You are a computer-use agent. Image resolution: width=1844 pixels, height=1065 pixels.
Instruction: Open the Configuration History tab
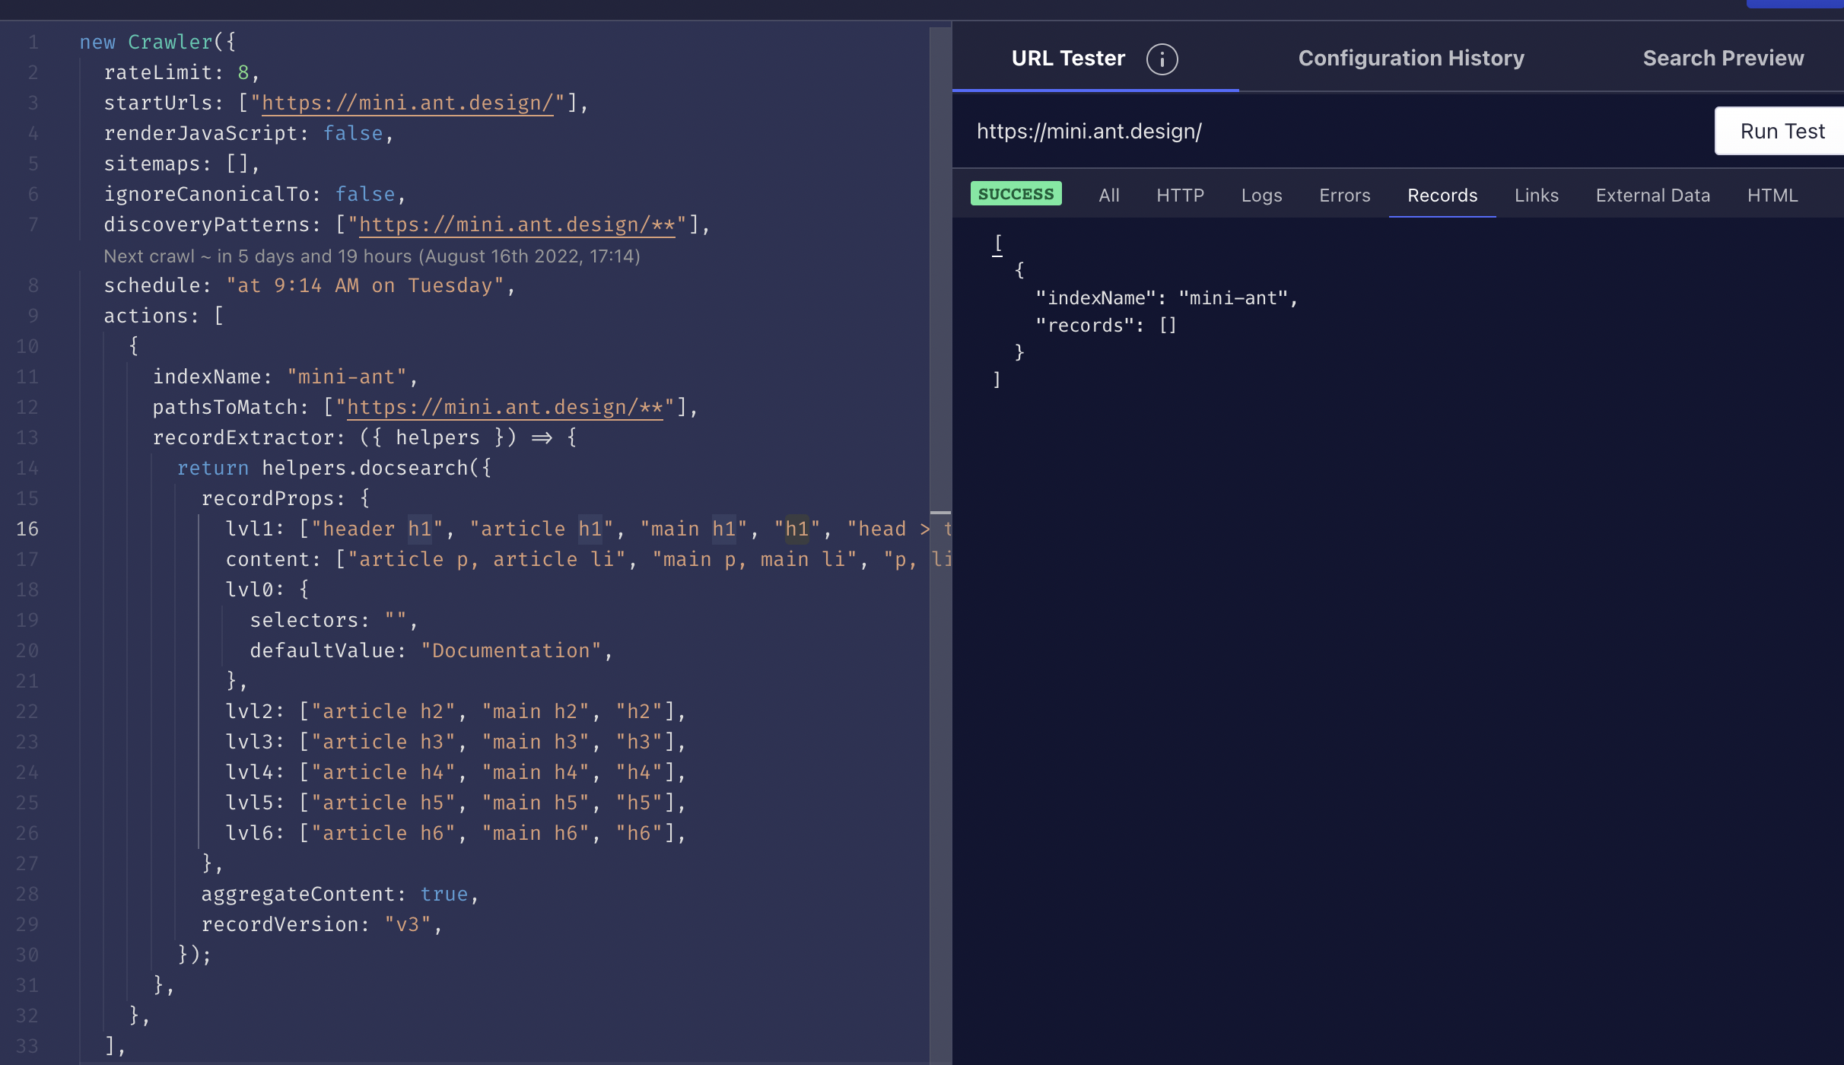click(x=1410, y=58)
